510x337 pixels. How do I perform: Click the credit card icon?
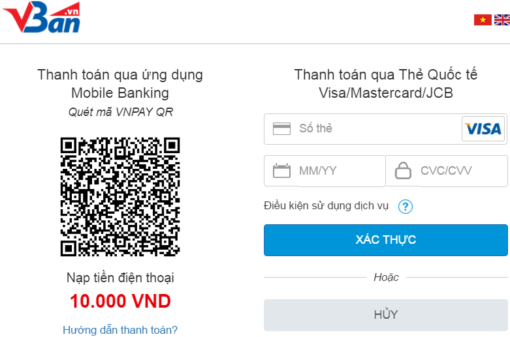(281, 128)
